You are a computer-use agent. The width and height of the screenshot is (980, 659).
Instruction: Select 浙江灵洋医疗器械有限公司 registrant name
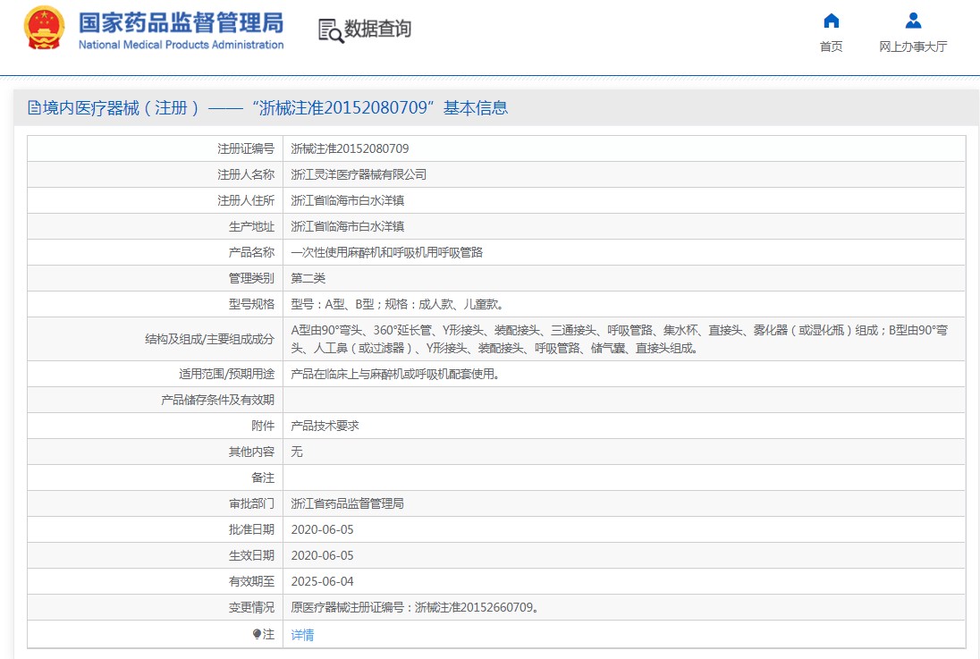click(x=359, y=174)
